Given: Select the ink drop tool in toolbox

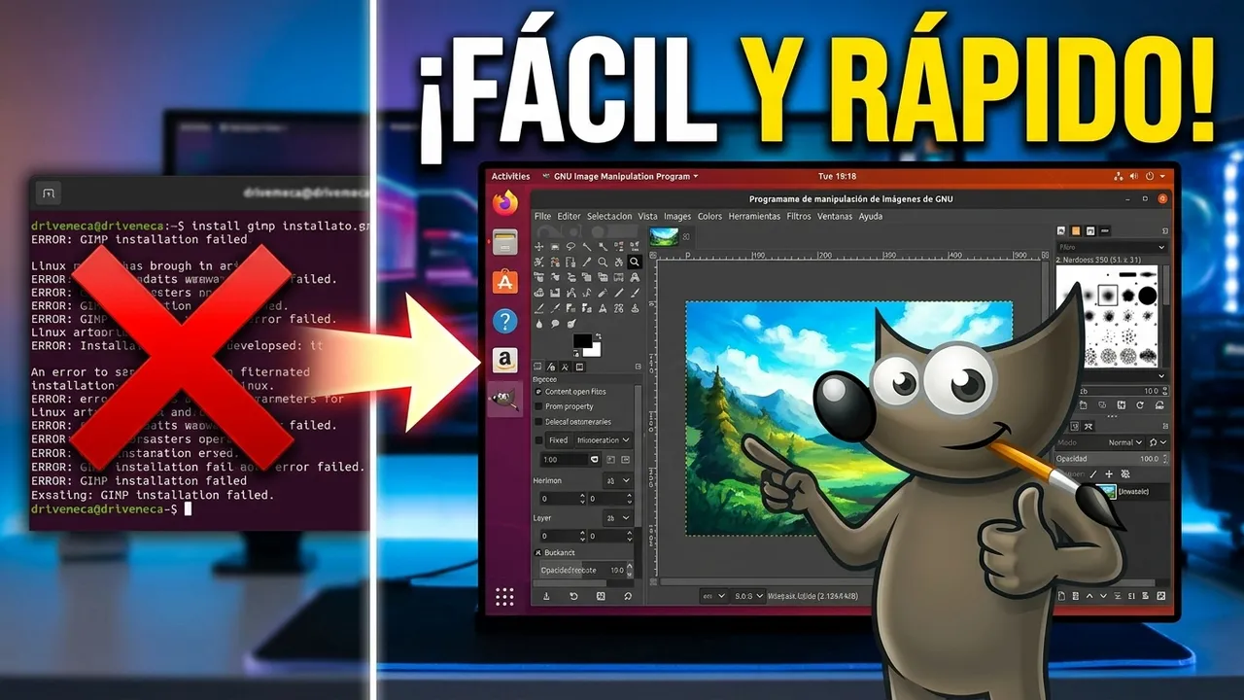Looking at the screenshot, I should [539, 324].
